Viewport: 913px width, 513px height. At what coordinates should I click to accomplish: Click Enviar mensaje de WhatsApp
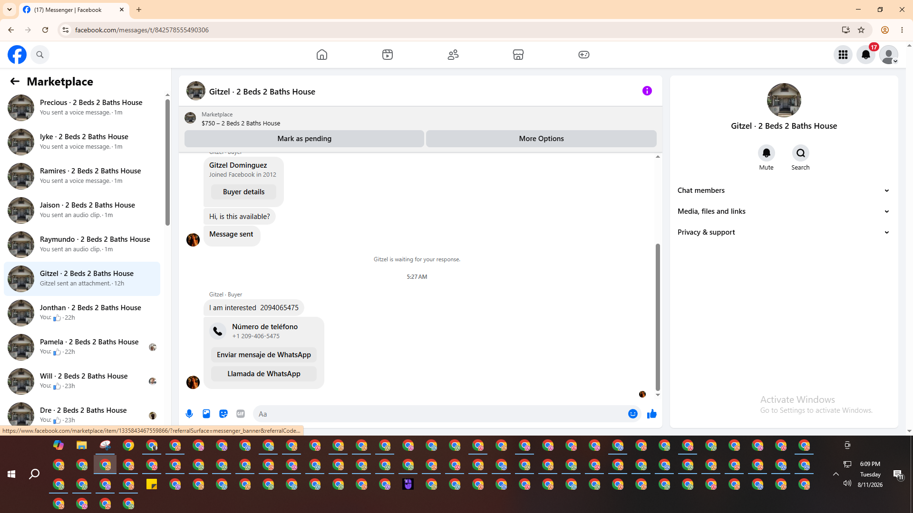coord(264,355)
